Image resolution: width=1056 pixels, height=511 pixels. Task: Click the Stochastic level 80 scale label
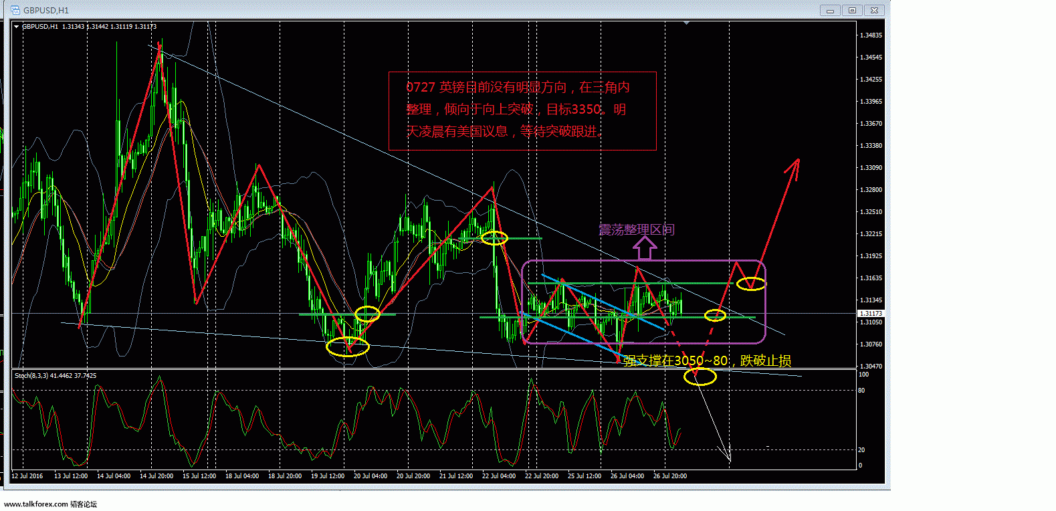tap(861, 390)
